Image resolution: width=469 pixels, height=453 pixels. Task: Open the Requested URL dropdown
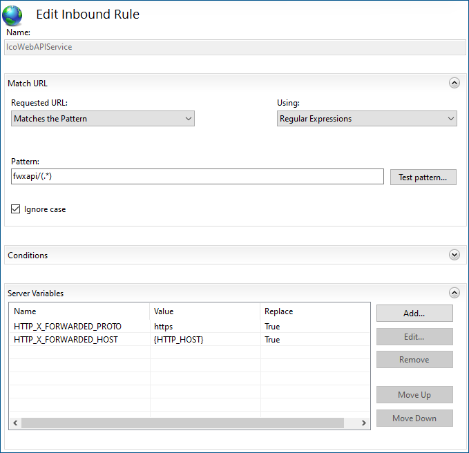point(103,119)
